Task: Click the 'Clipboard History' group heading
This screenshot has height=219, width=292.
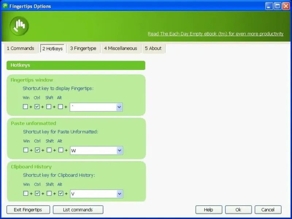Action: (x=31, y=167)
